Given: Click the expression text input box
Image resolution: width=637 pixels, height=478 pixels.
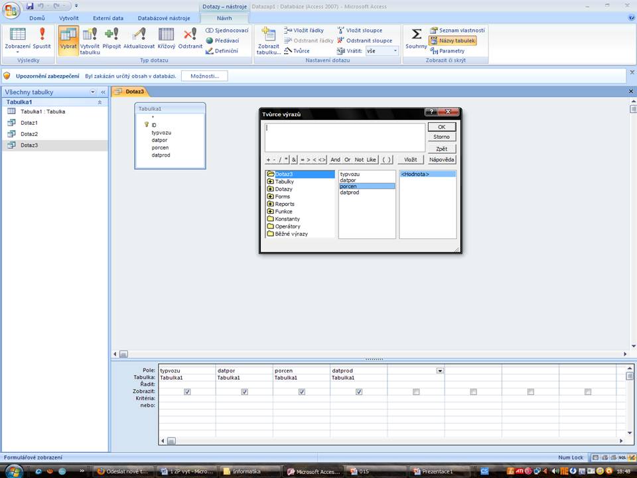Looking at the screenshot, I should 344,138.
